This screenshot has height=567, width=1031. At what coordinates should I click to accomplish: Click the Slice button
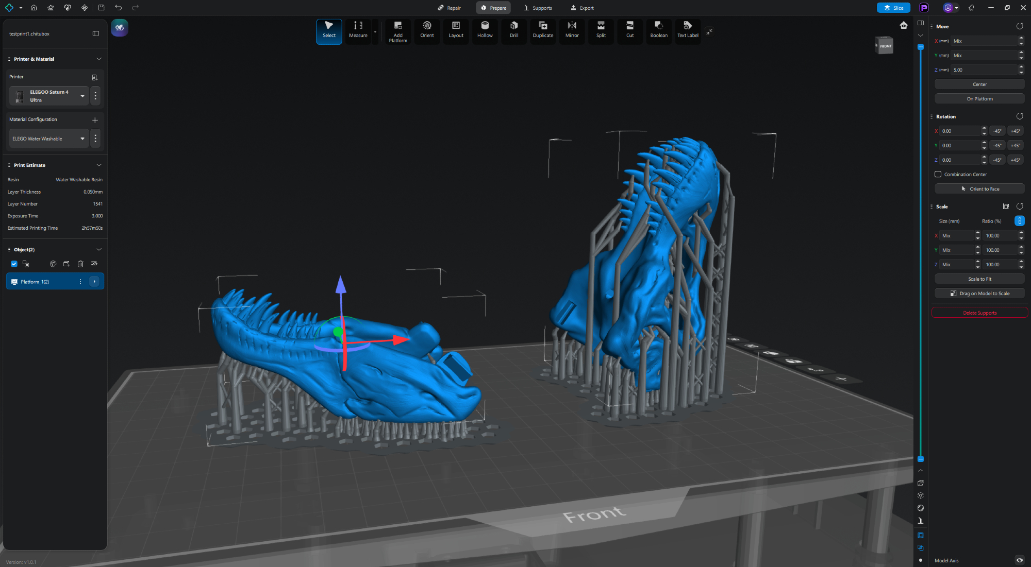[893, 8]
